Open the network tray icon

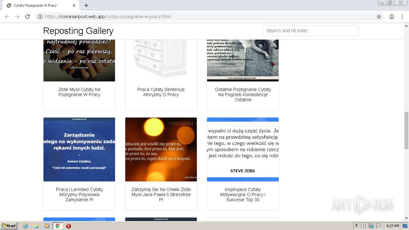(371, 226)
